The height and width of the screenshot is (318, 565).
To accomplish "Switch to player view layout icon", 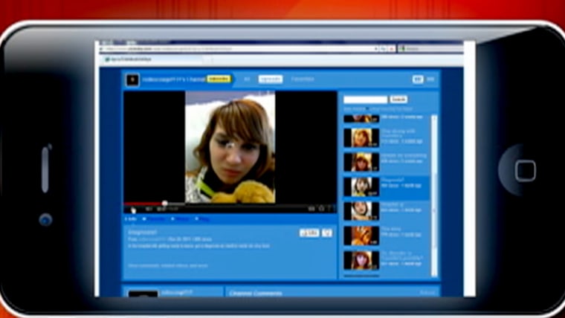I will tap(418, 79).
